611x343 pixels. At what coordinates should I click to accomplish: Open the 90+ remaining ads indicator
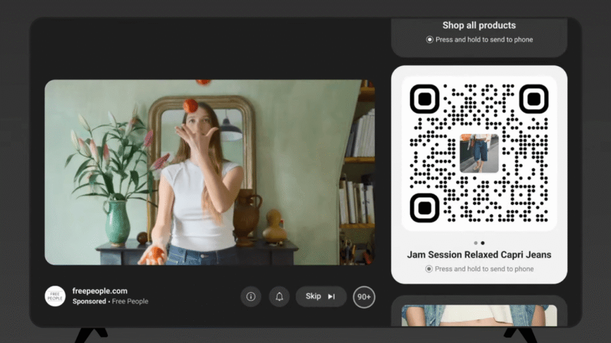[364, 297]
